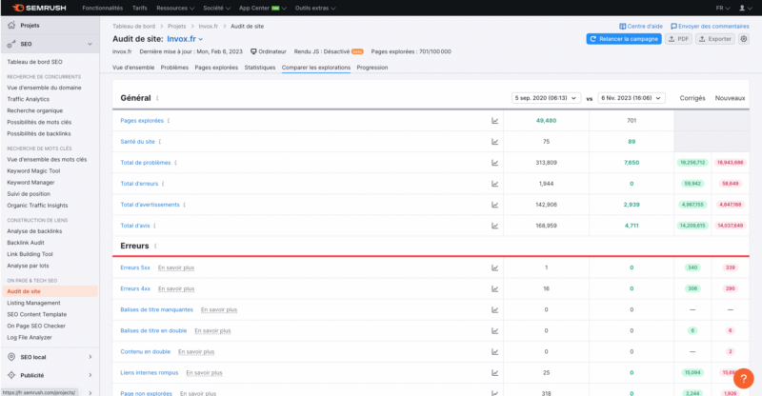
Task: Switch to Problèmes tab
Action: click(x=174, y=68)
